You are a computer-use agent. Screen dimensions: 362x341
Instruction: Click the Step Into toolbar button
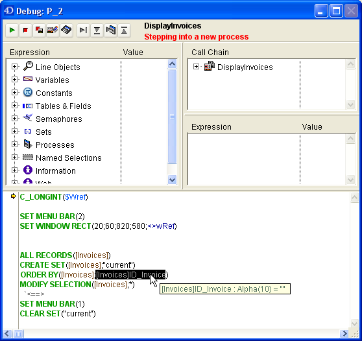[97, 30]
